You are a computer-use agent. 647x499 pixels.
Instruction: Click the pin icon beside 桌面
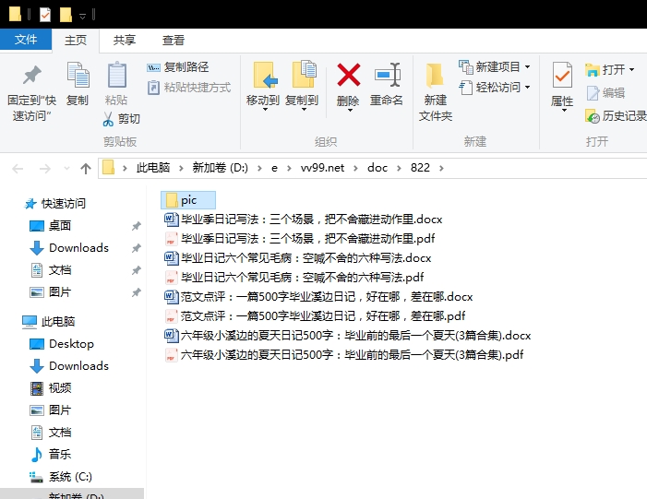[x=137, y=226]
